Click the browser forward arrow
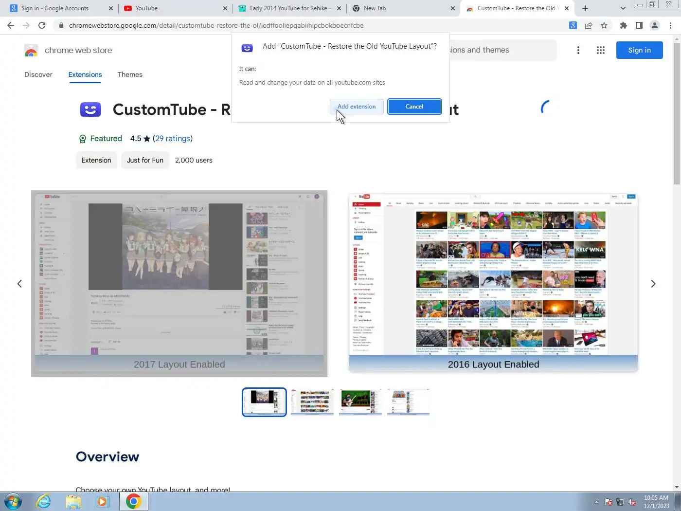Viewport: 681px width, 511px height. point(26,25)
